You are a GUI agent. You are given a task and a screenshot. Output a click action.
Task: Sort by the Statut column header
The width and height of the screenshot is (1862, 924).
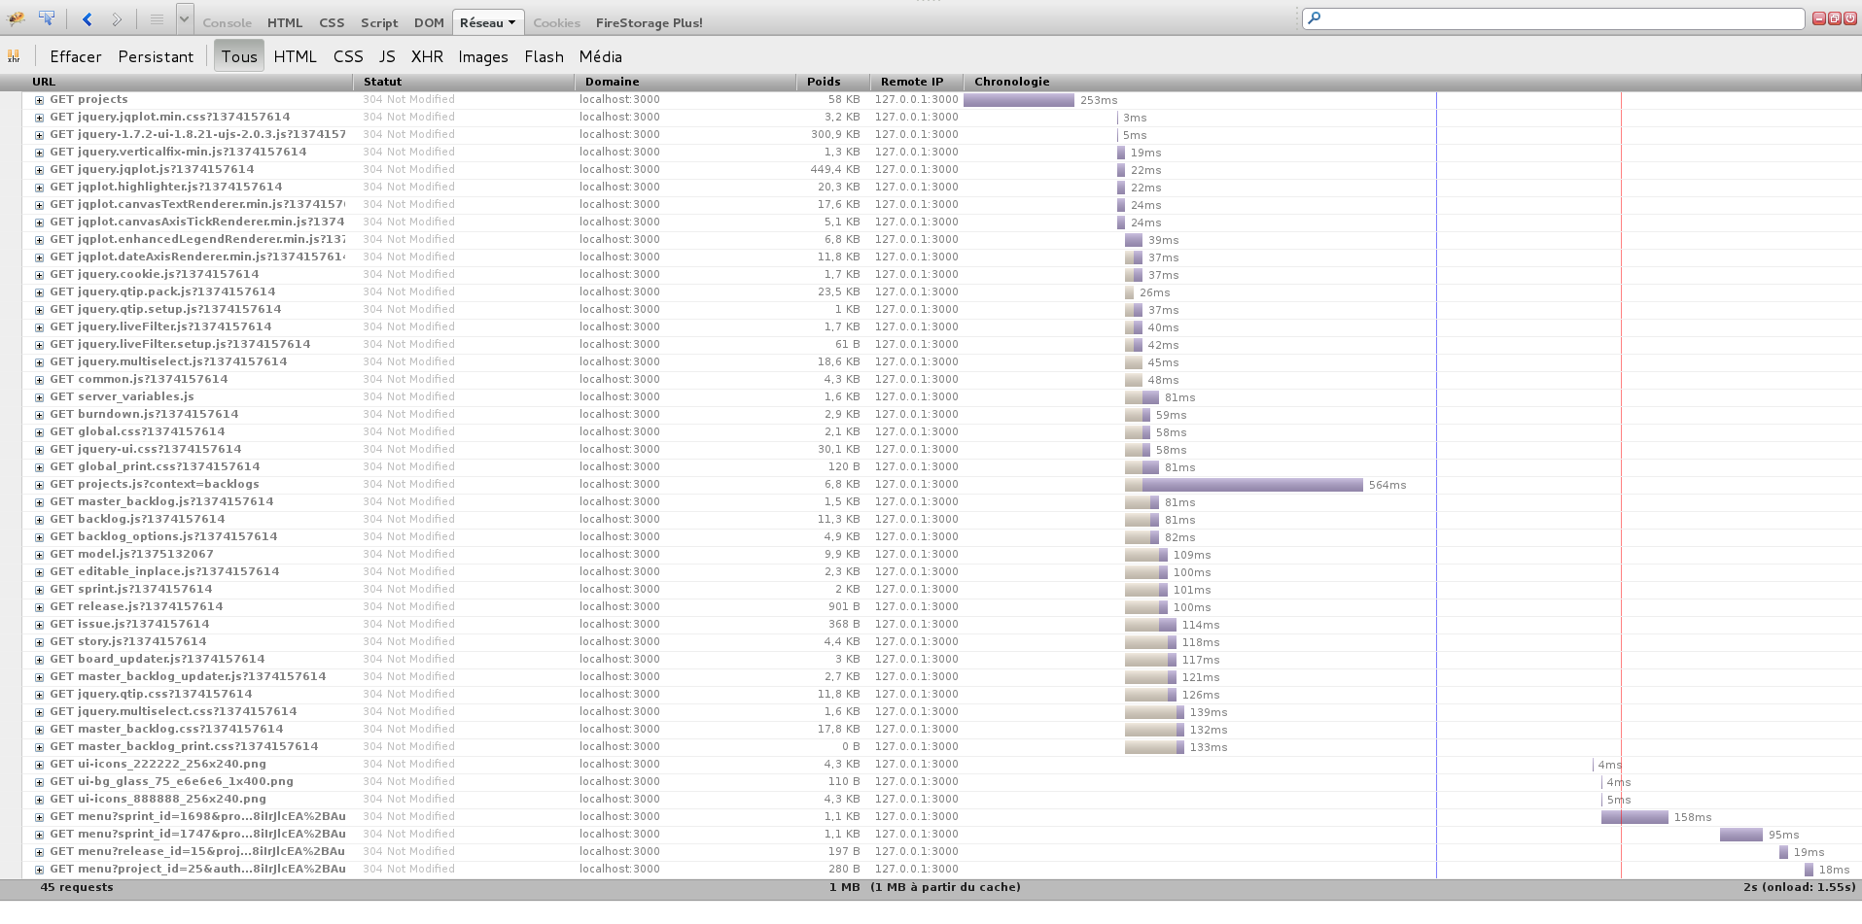[464, 82]
